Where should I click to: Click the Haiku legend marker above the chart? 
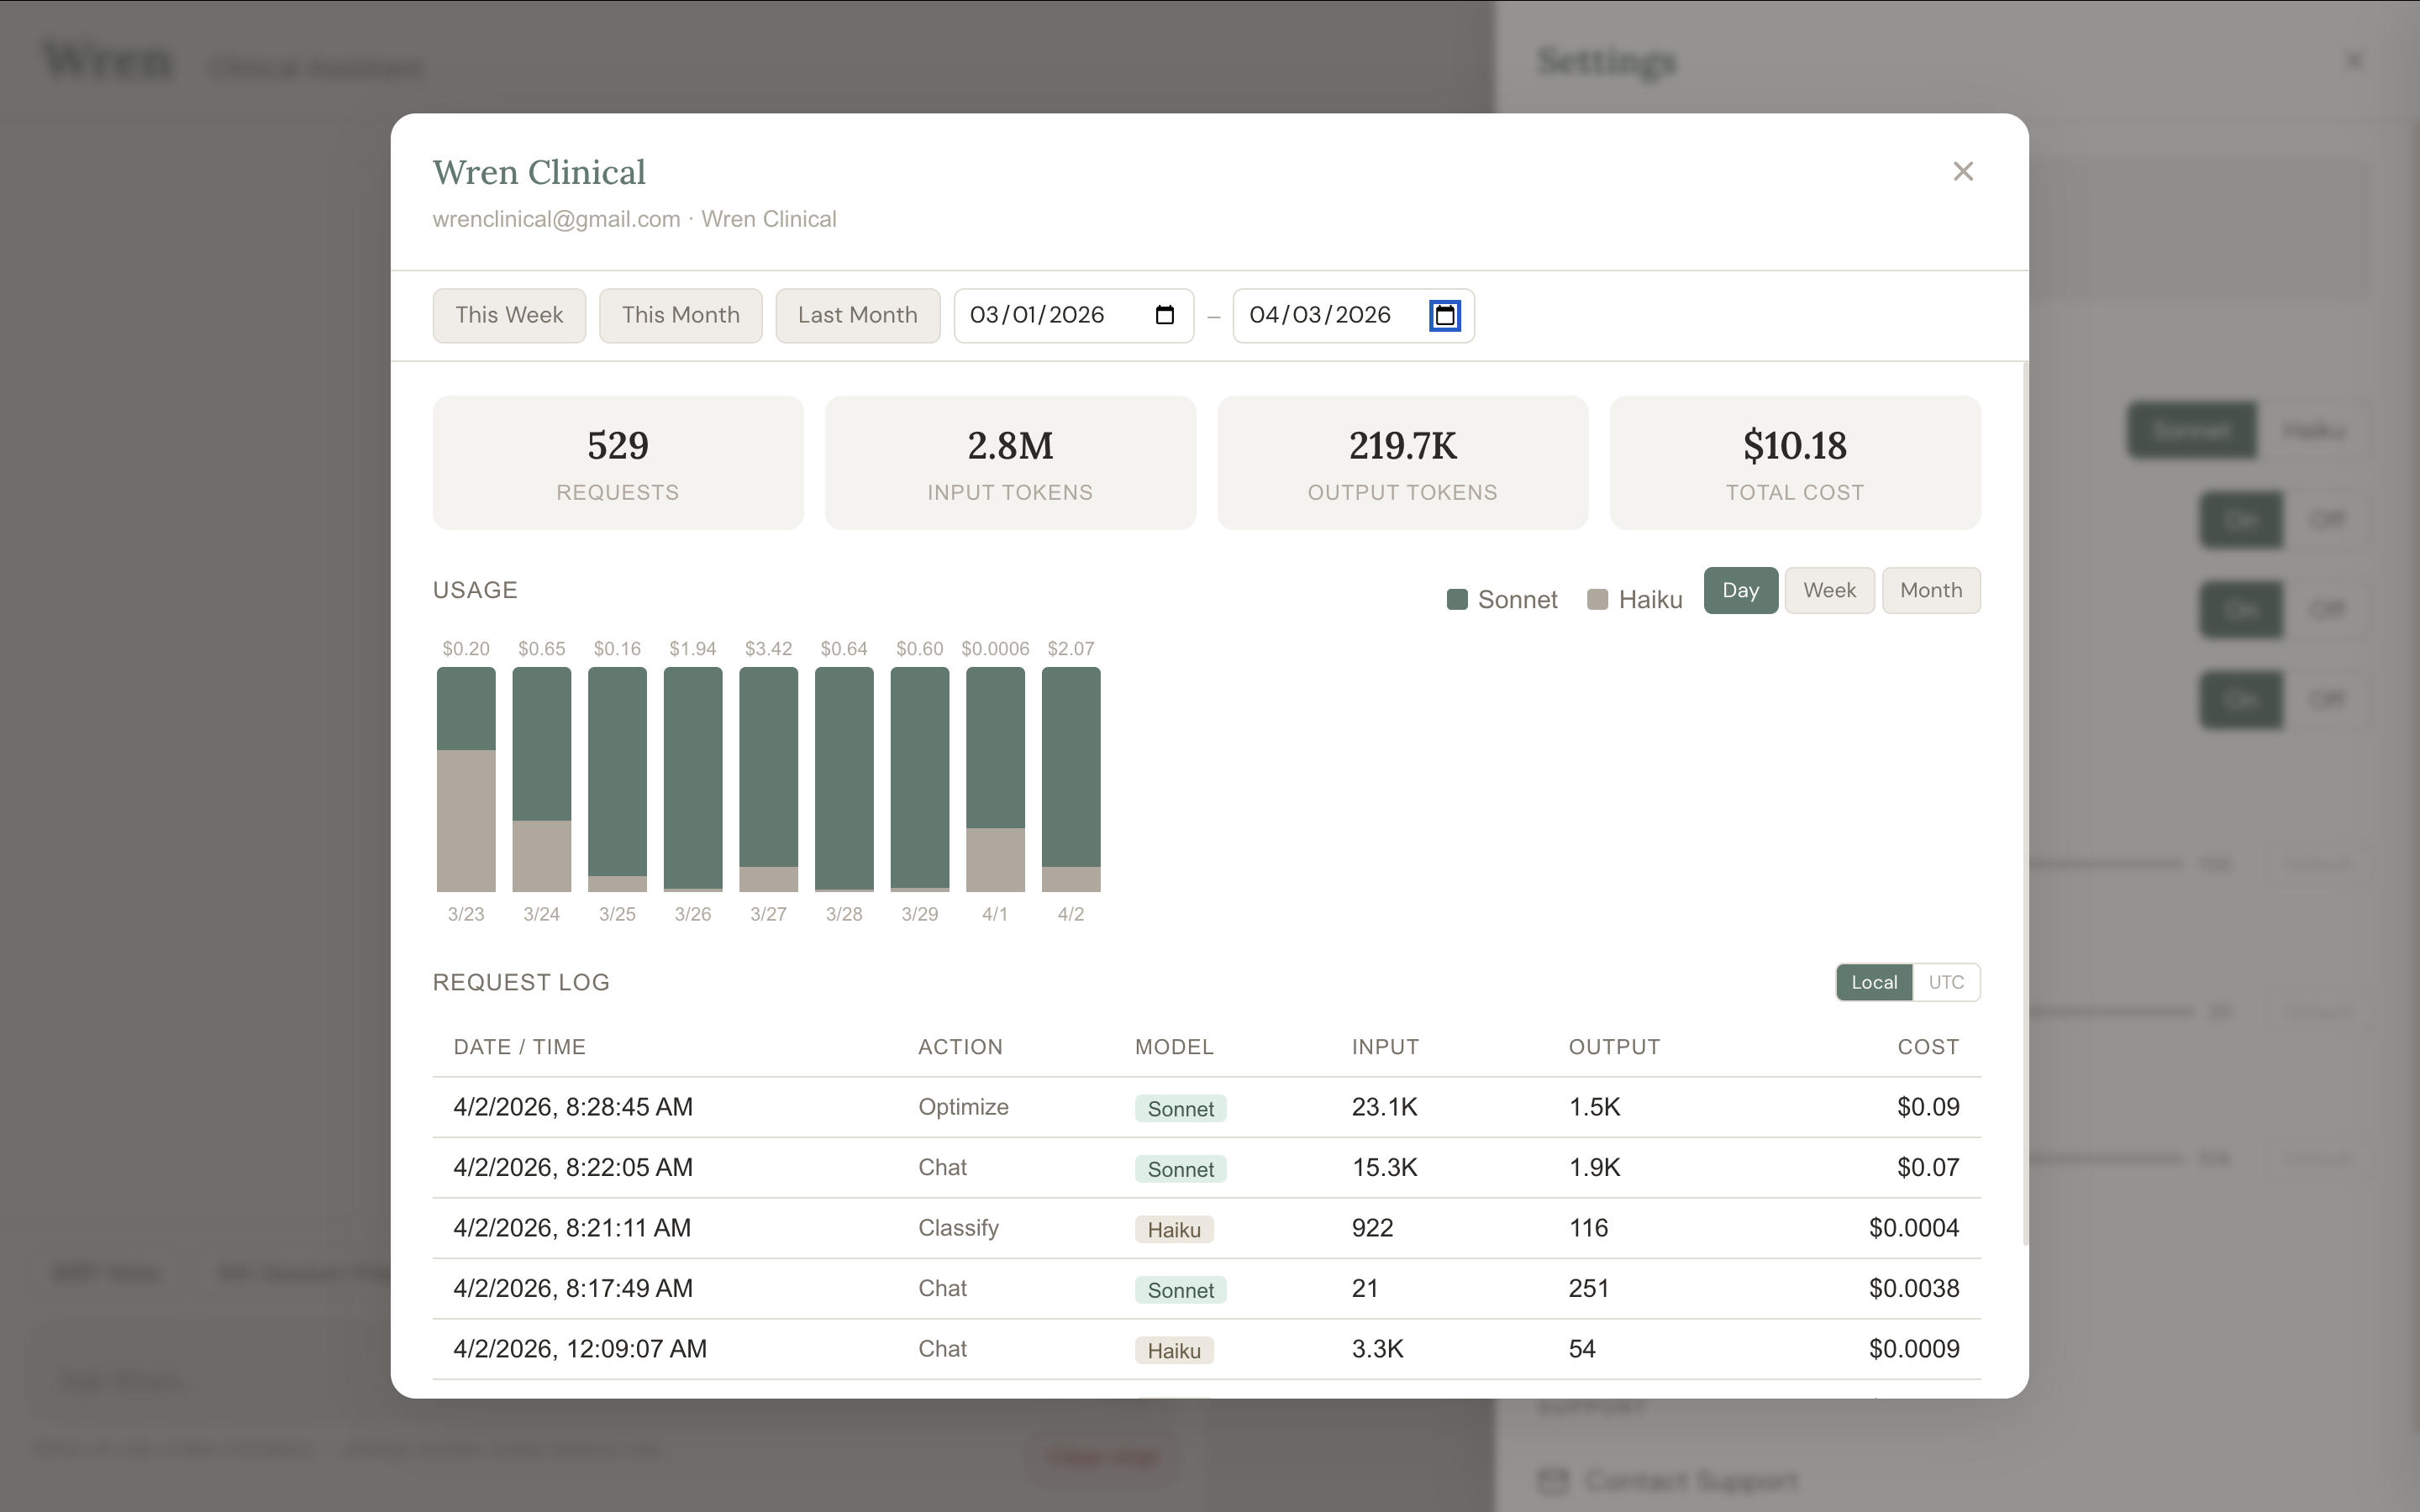1597,598
